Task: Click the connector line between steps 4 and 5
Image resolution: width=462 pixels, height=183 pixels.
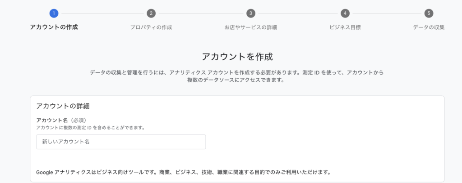Action: click(x=387, y=13)
